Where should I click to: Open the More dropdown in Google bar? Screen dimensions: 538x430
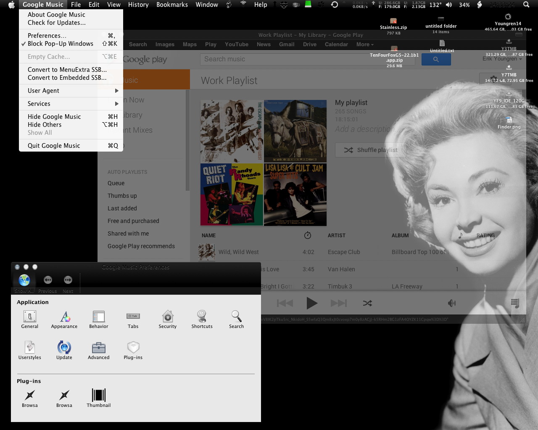365,45
